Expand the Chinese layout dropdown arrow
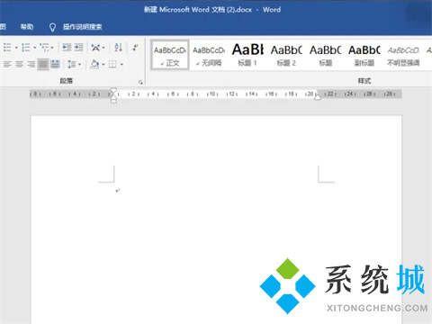Viewport: 432px width, 324px height. [103, 48]
